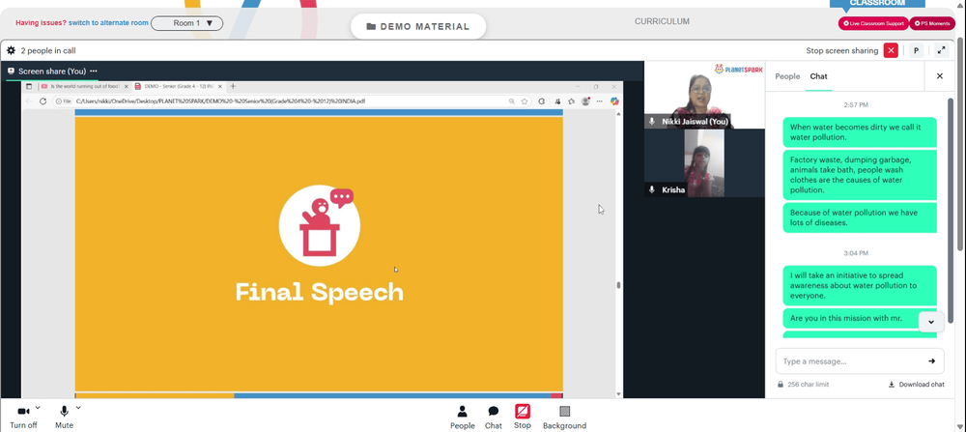Mute the microphone
The image size is (966, 432).
(x=64, y=418)
